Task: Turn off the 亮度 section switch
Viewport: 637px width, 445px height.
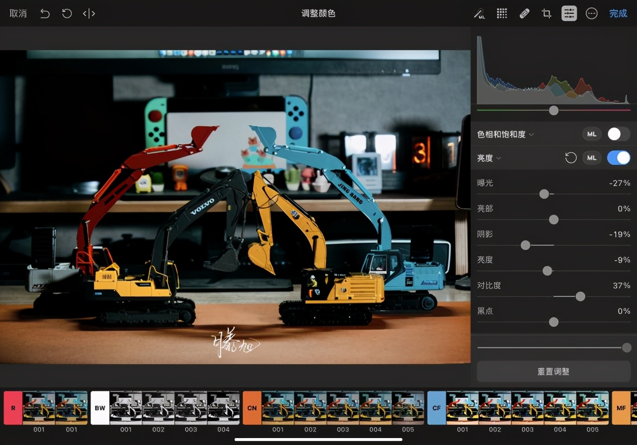Action: [619, 158]
